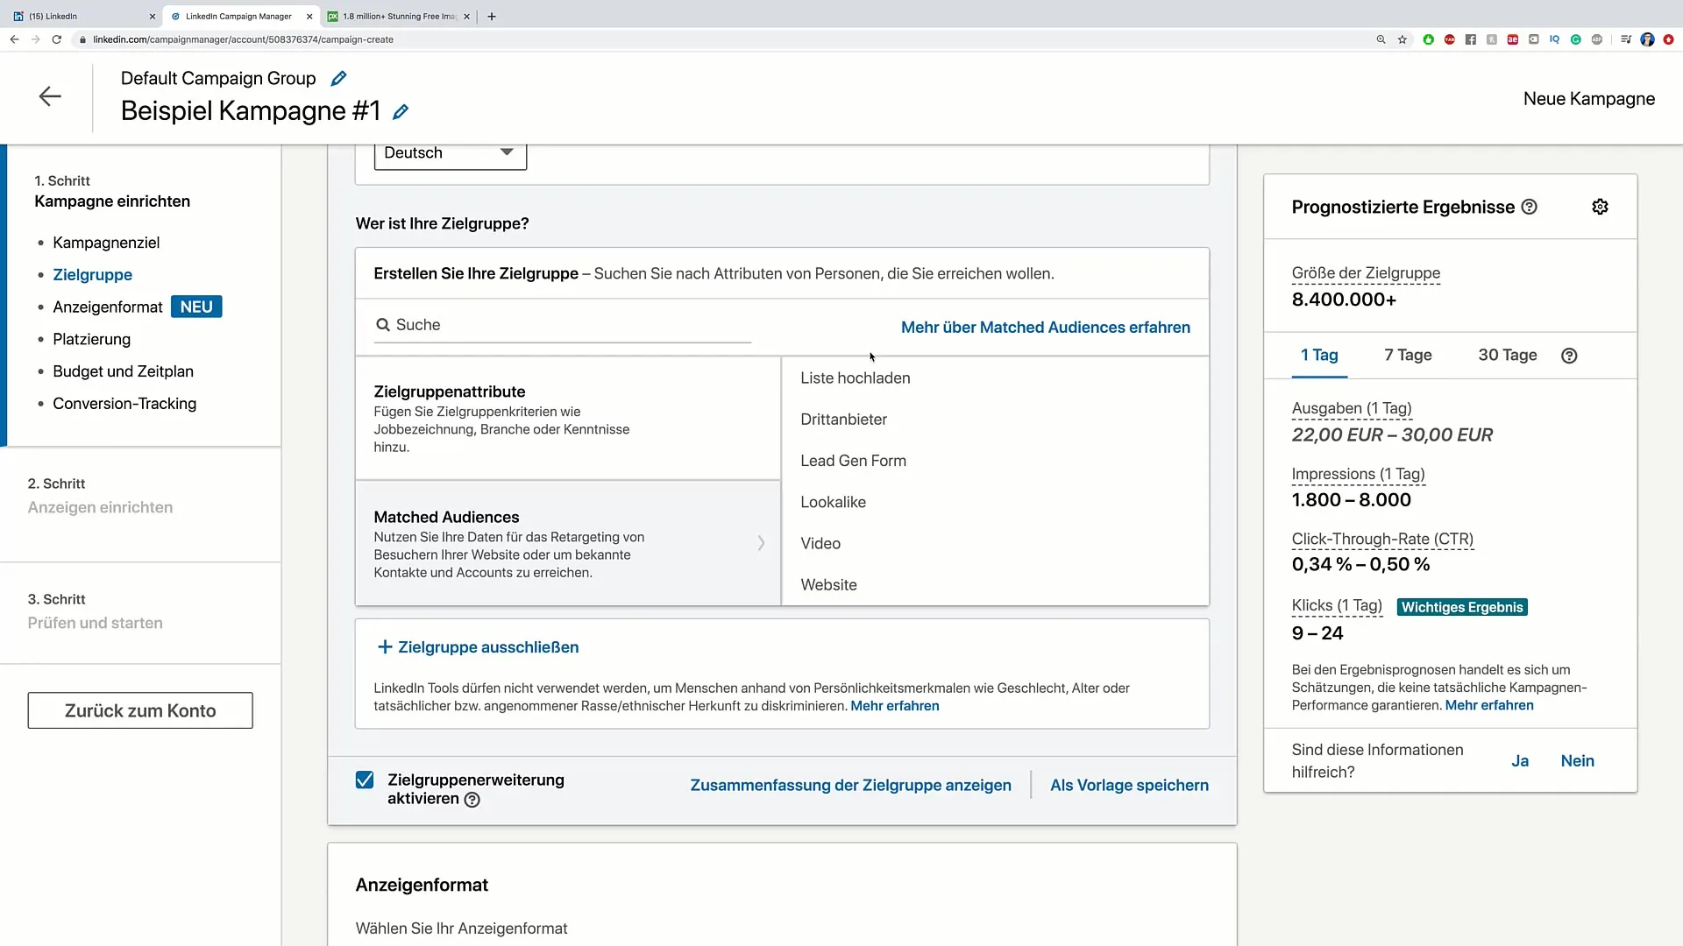The image size is (1683, 946).
Task: Click the Suche audience search field
Action: (563, 325)
